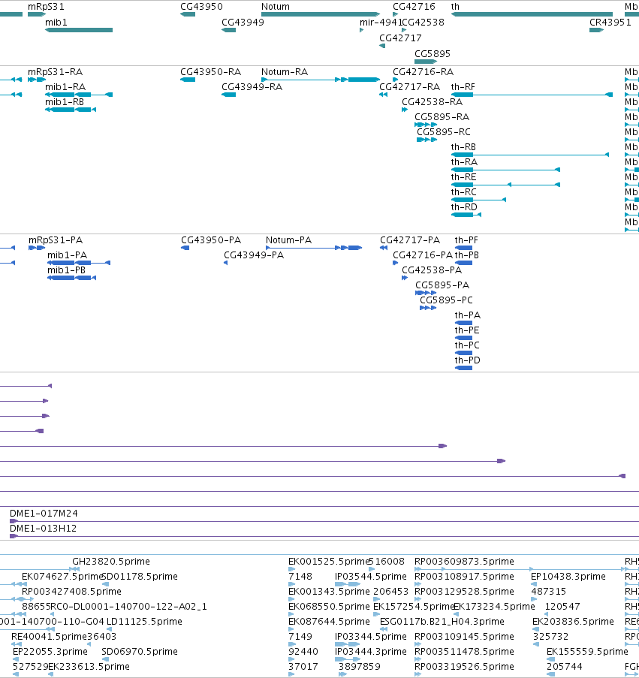Image resolution: width=639 pixels, height=678 pixels.
Task: Select the th-RB transcript label
Action: click(463, 147)
